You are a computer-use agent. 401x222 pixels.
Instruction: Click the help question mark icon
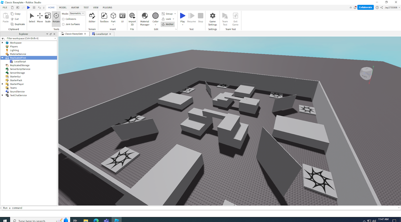(x=377, y=8)
